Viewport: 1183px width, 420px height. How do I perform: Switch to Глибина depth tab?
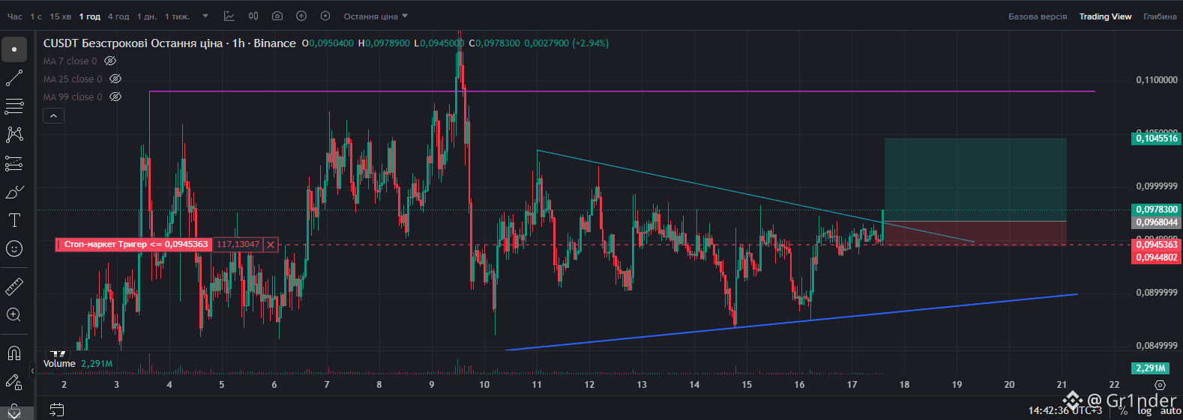(x=1160, y=16)
